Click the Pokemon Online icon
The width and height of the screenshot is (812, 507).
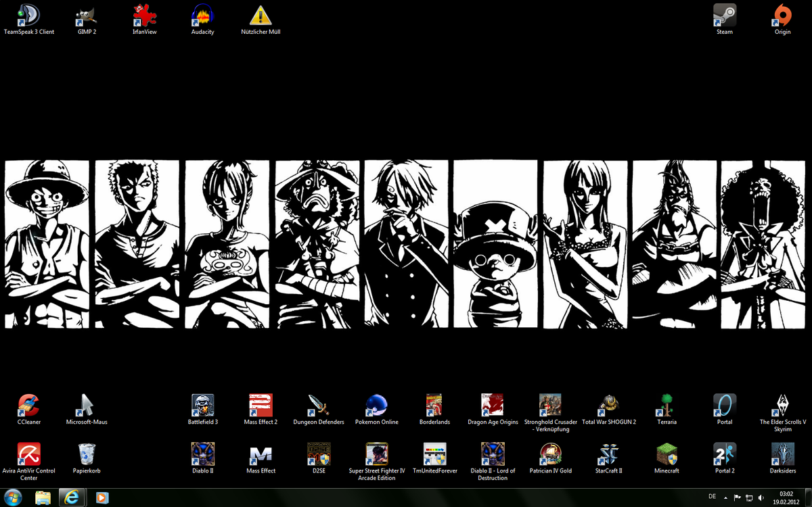377,410
